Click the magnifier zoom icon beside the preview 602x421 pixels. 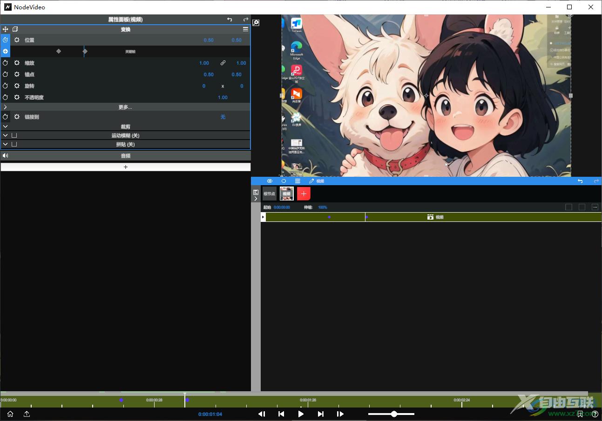coord(256,22)
